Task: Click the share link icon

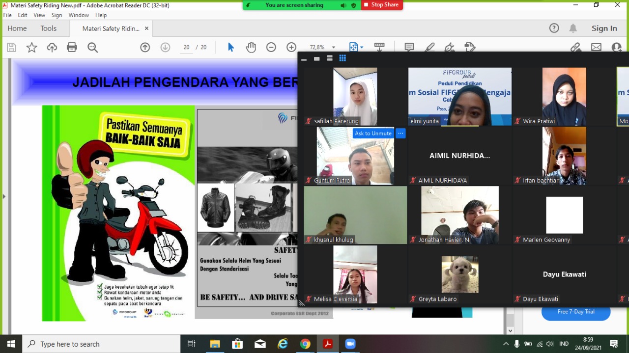Action: 575,47
